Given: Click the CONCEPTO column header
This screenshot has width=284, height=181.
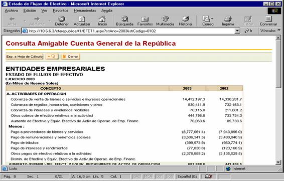Looking at the screenshot, I should 87,88.
